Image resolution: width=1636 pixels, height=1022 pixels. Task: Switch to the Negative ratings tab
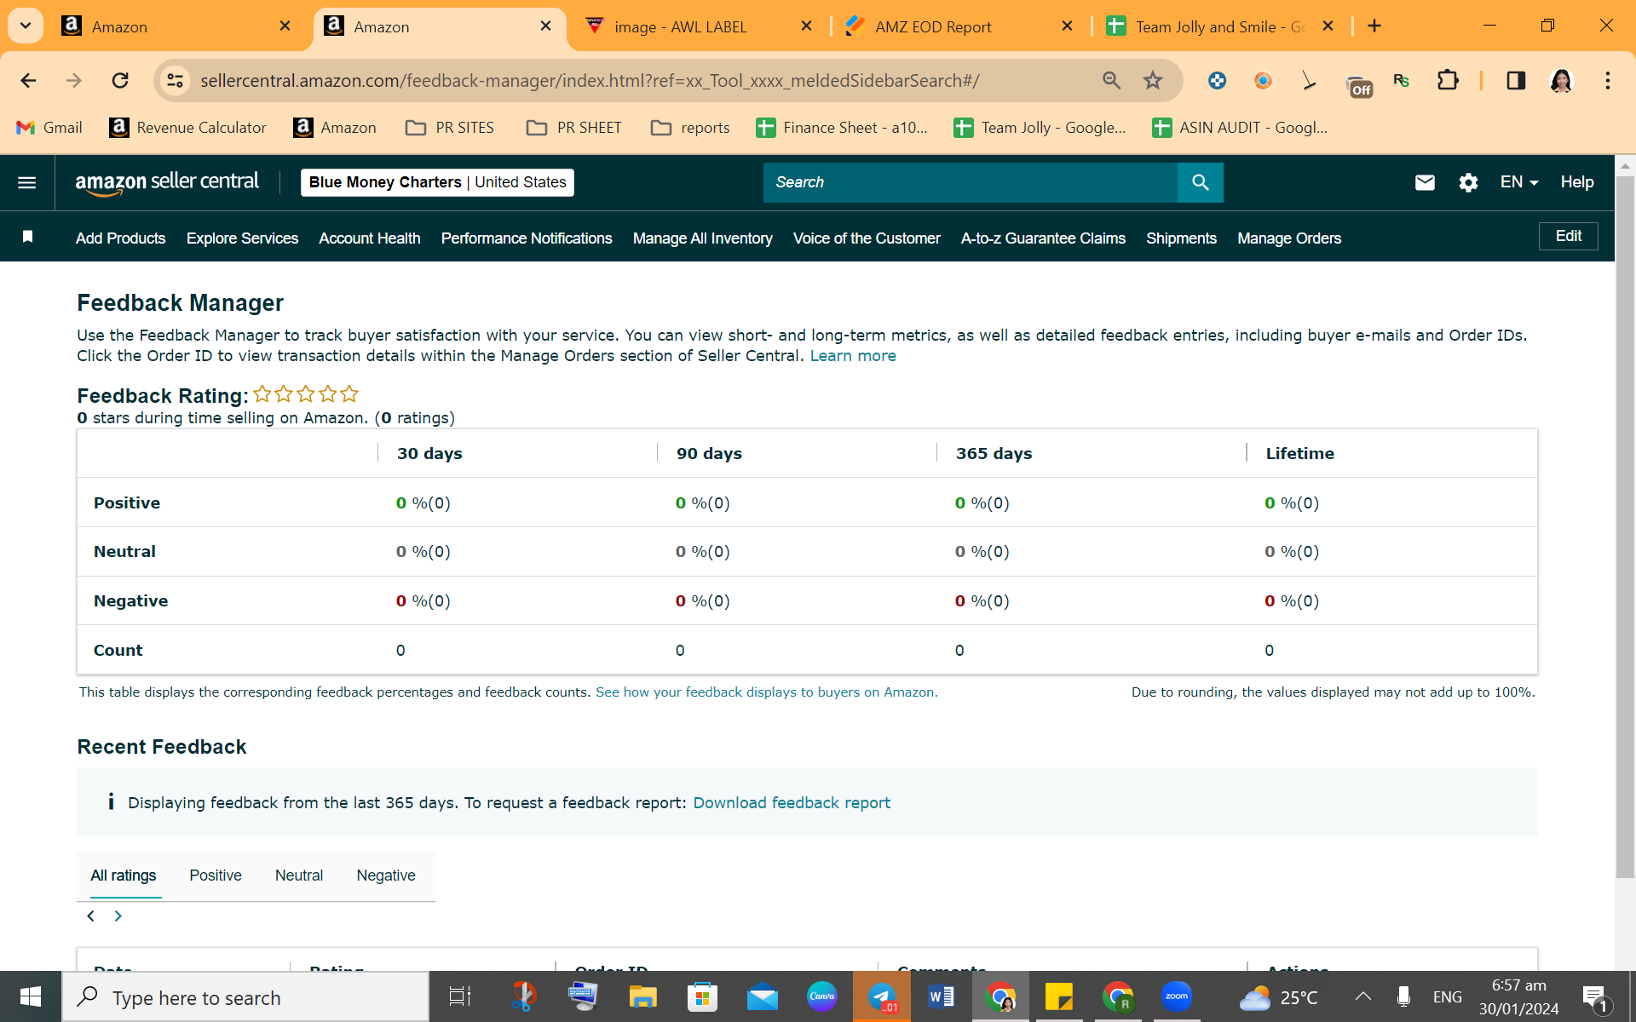click(x=386, y=876)
